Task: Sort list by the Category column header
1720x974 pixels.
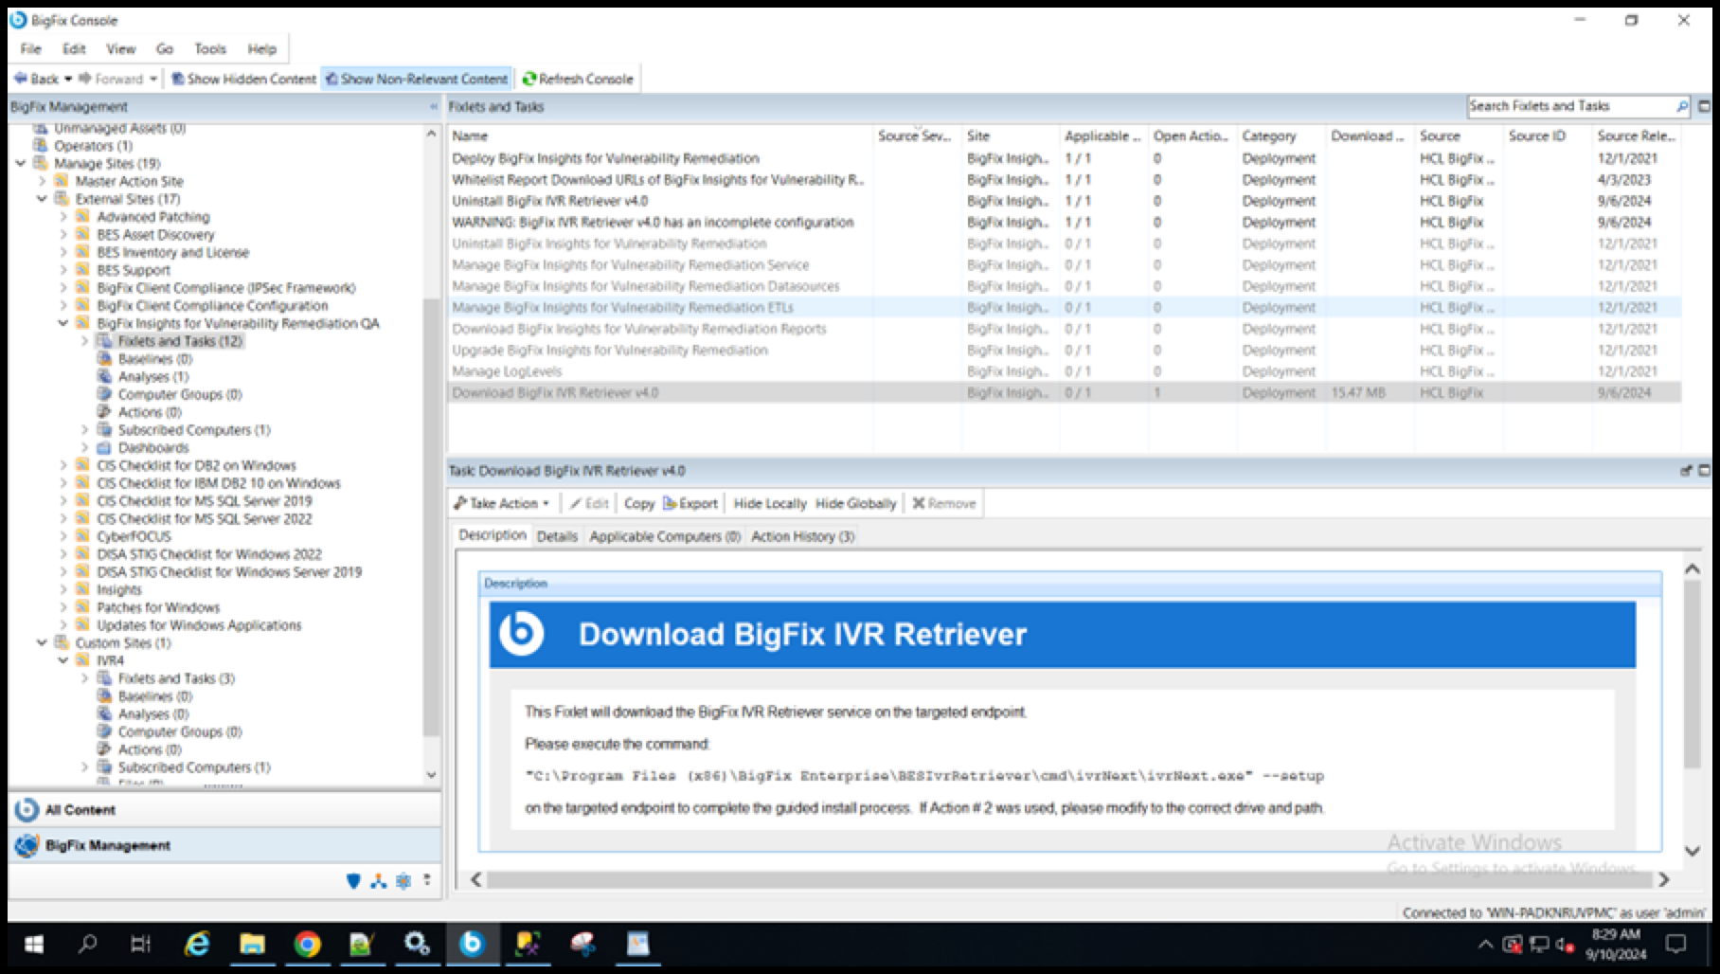Action: click(1281, 136)
